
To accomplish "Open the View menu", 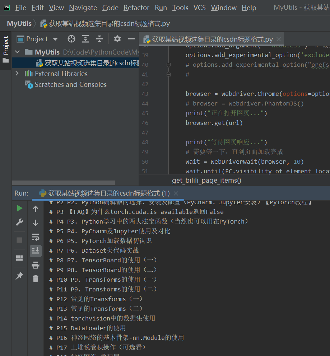I will point(56,8).
